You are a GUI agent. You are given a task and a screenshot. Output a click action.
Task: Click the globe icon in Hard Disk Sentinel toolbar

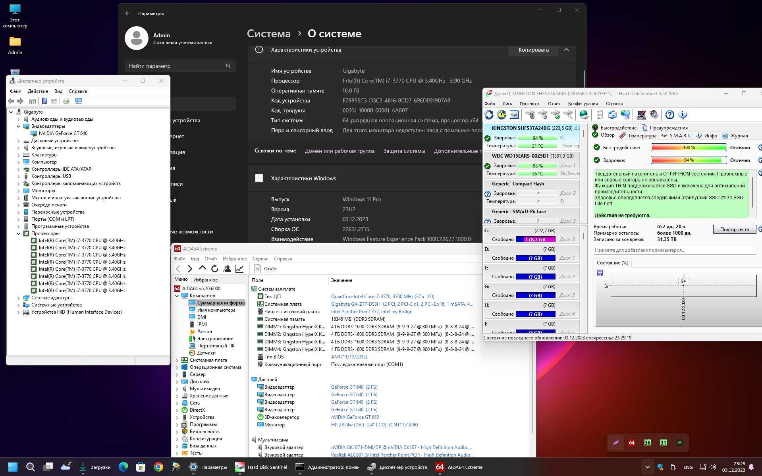(x=584, y=115)
